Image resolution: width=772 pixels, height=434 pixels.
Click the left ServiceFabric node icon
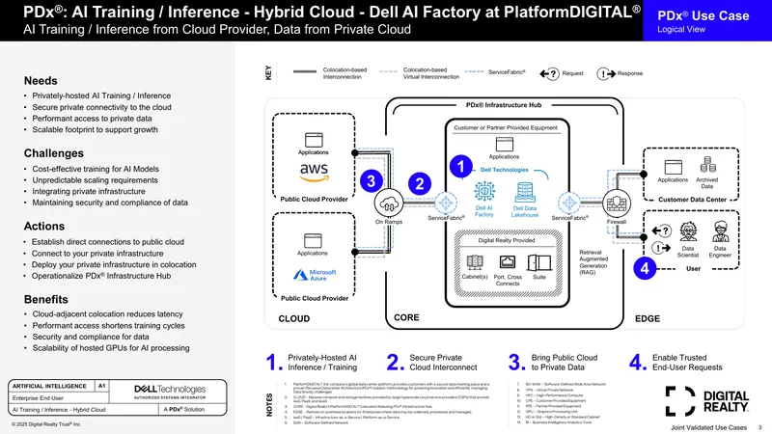[x=446, y=203]
